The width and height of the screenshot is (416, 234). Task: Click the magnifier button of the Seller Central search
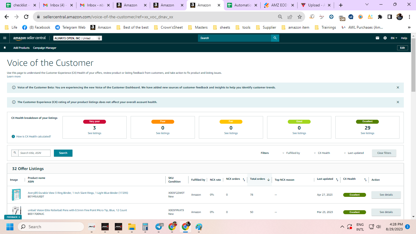275,38
